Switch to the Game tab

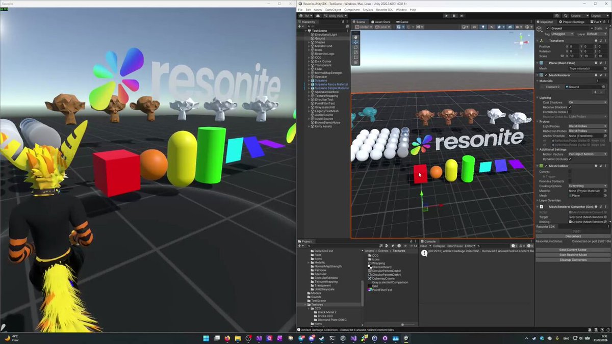[402, 22]
